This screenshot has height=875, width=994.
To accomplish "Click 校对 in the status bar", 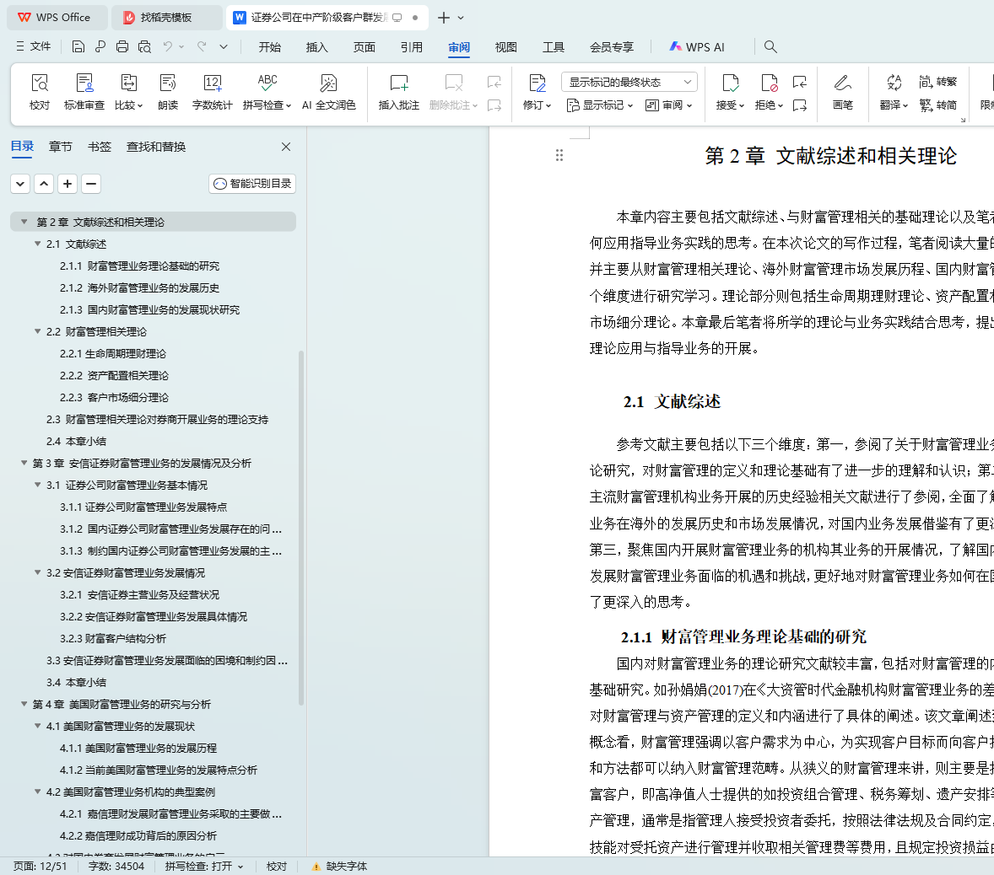I will click(277, 866).
